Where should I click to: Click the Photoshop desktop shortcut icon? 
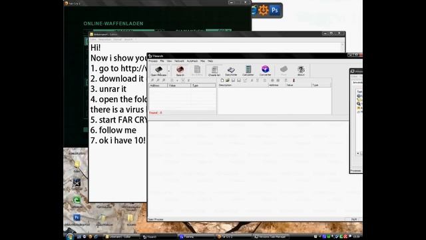pos(77,218)
